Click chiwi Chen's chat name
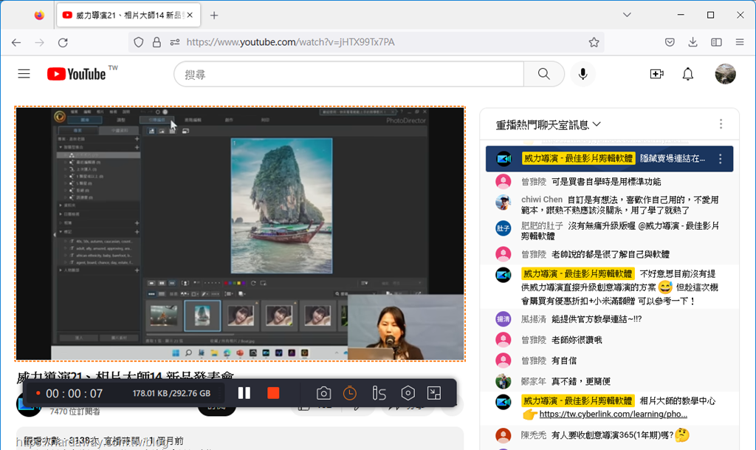Viewport: 756px width, 450px height. pyautogui.click(x=541, y=200)
